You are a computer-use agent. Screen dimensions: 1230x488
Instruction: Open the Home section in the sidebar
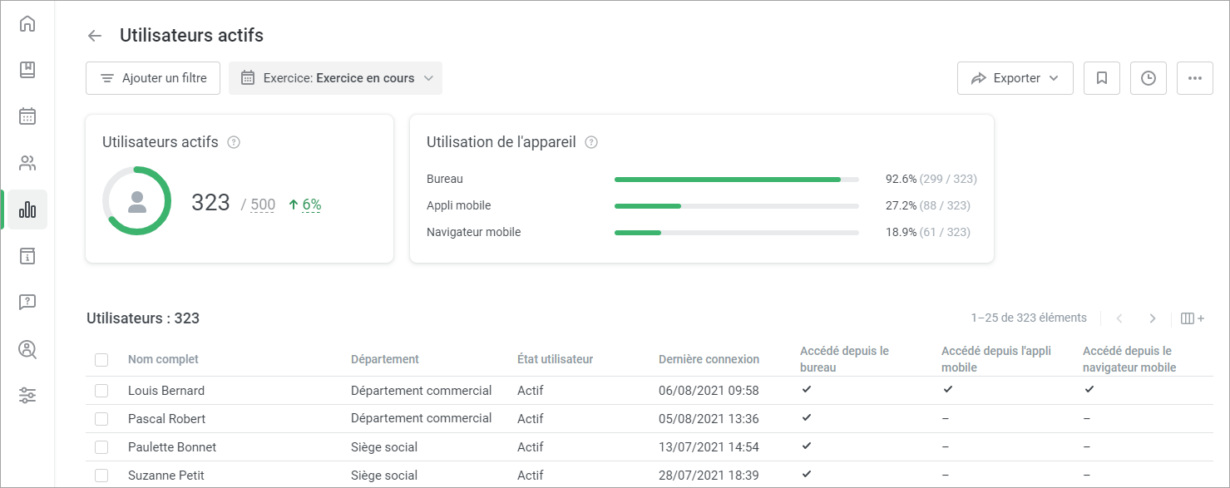[x=27, y=23]
